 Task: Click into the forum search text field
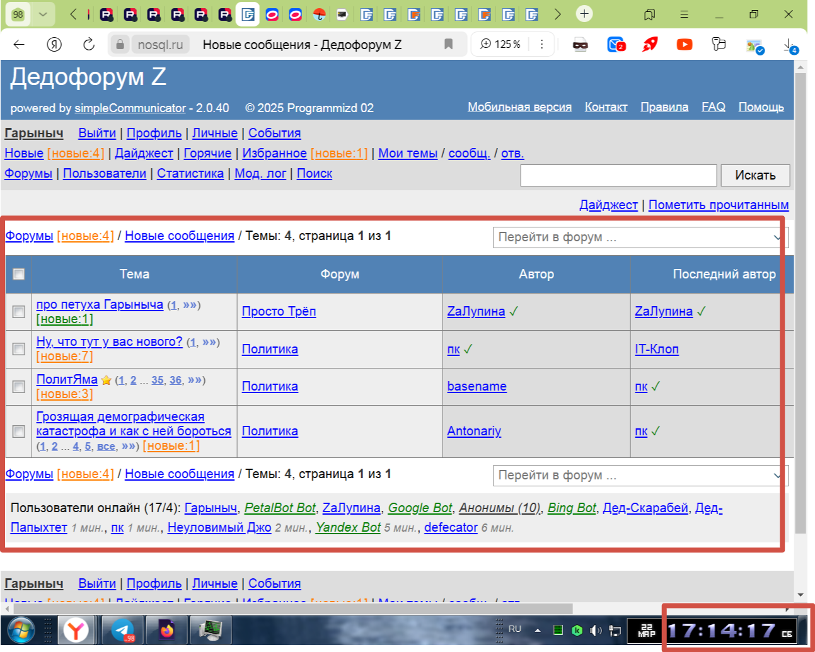click(x=618, y=175)
